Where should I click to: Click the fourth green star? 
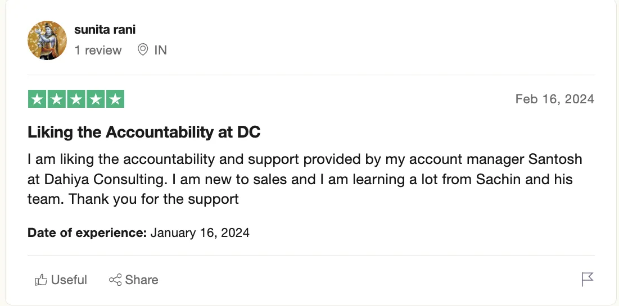[x=95, y=99]
